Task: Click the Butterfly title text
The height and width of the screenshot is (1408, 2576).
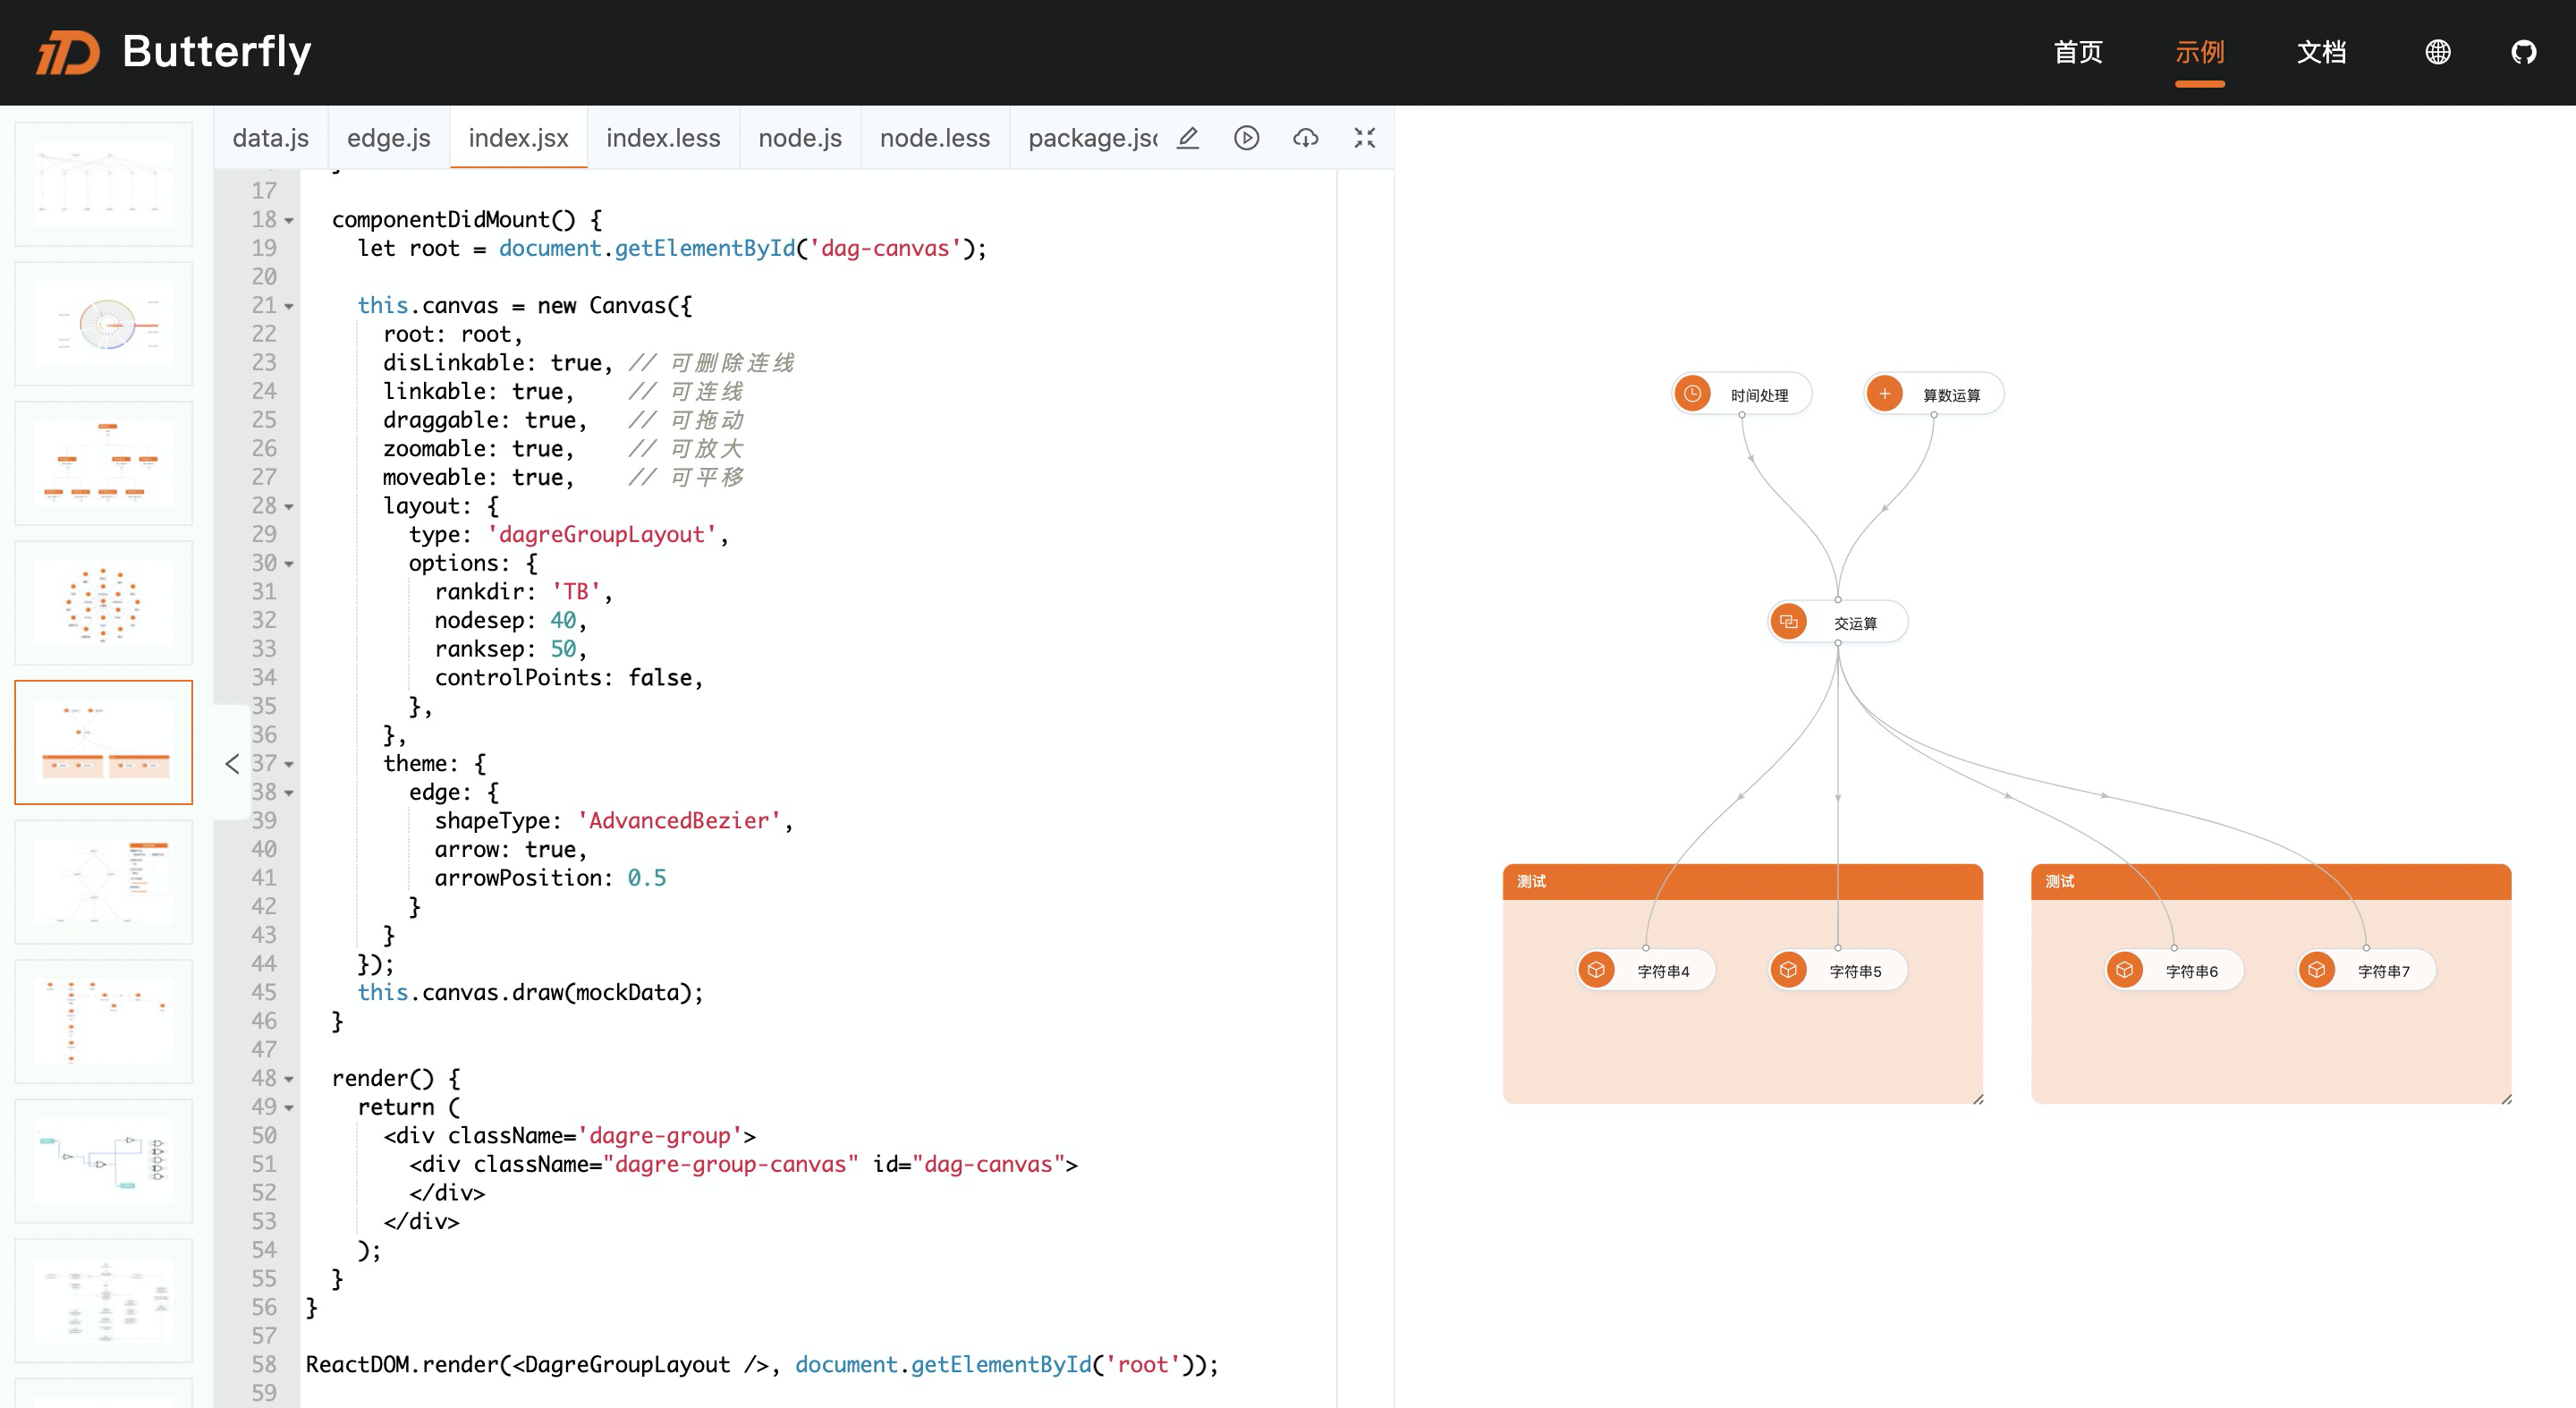Action: point(217,52)
